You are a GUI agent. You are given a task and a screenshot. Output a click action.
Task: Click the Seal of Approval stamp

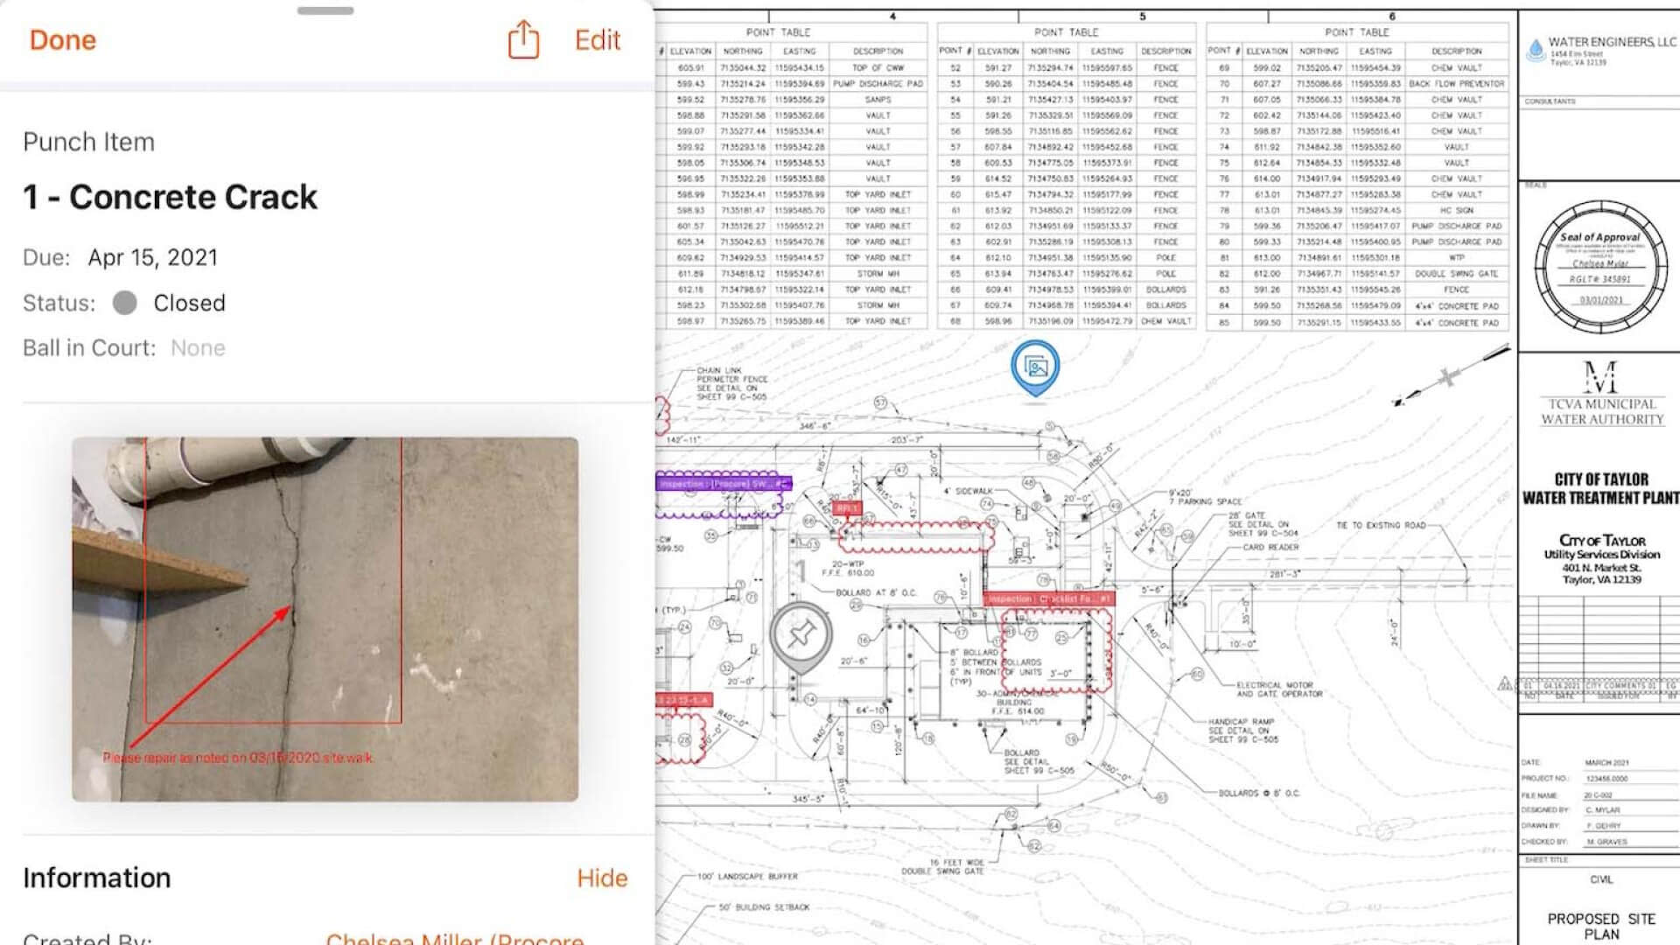[x=1600, y=267]
